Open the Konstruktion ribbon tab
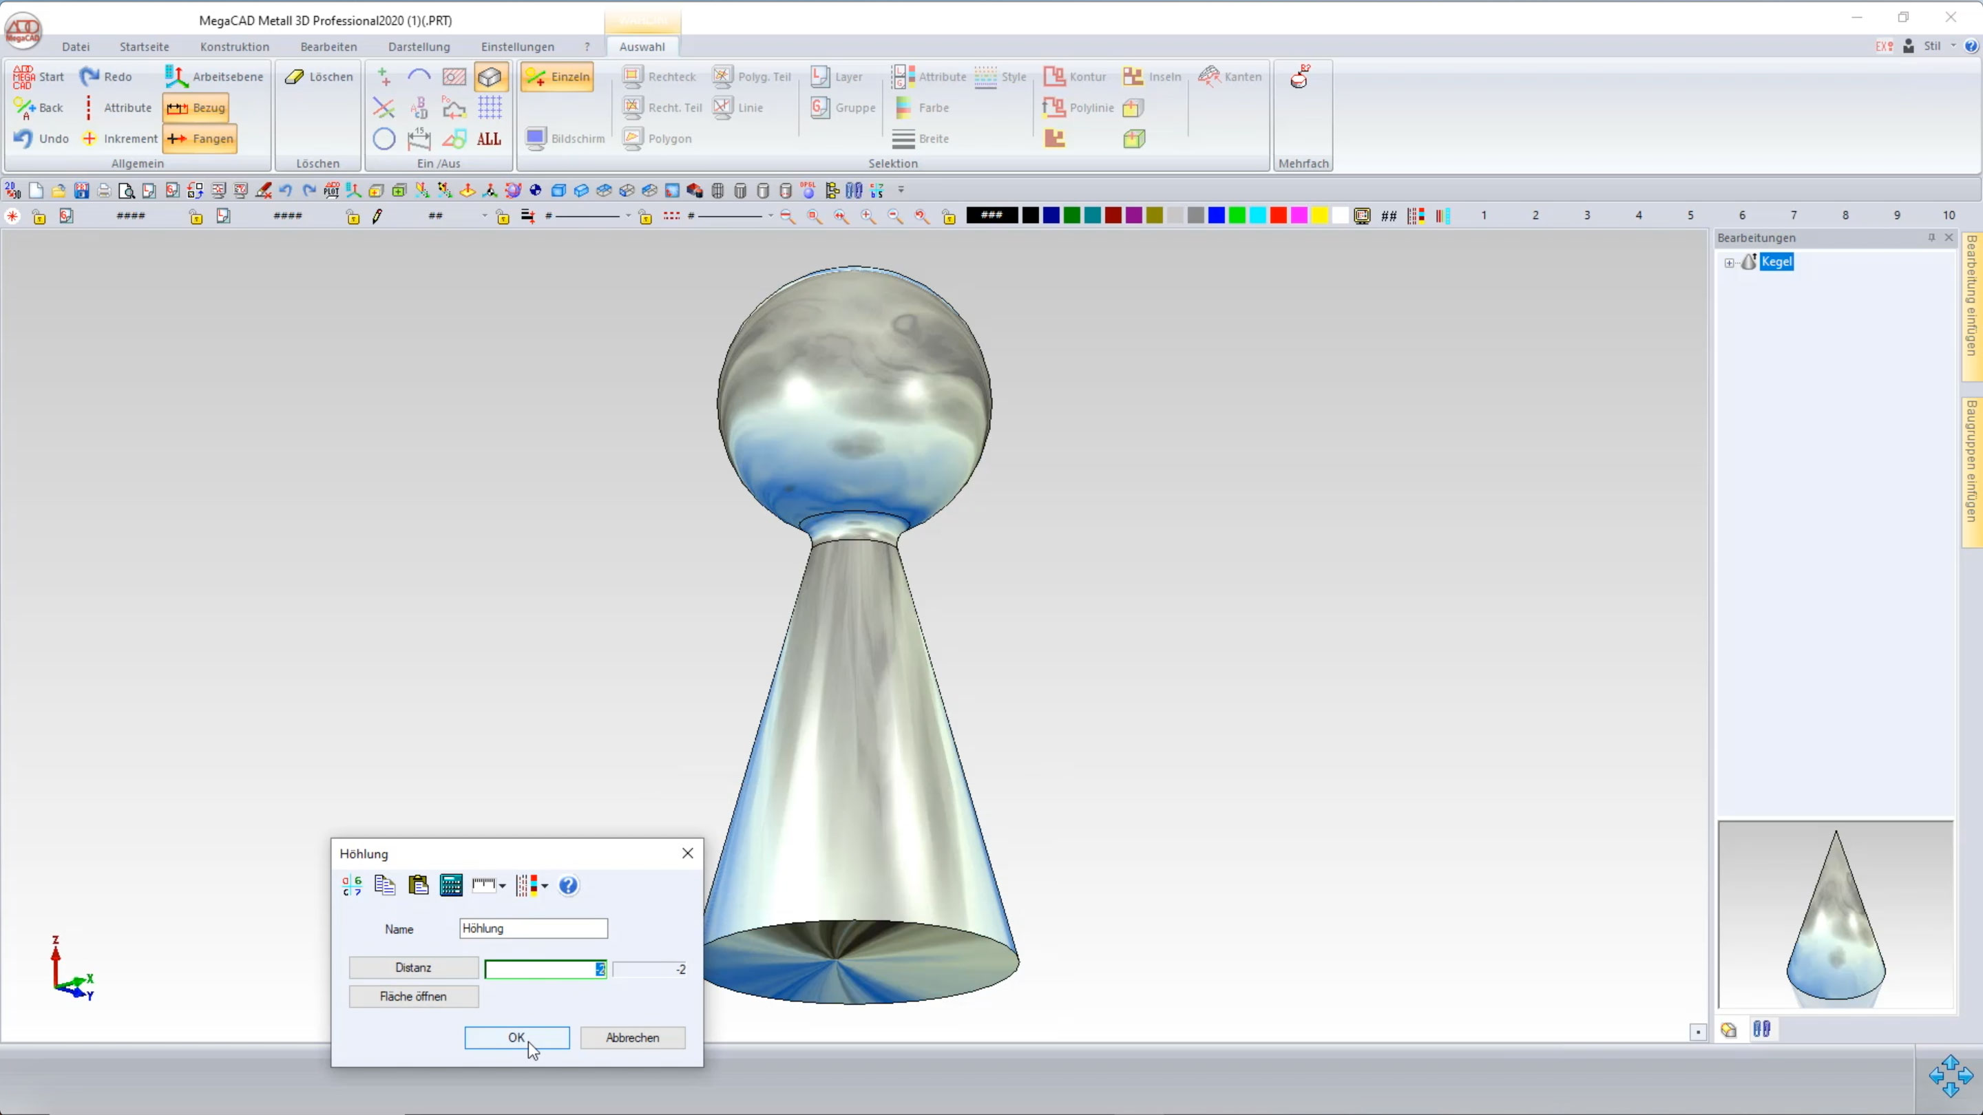 coord(234,47)
